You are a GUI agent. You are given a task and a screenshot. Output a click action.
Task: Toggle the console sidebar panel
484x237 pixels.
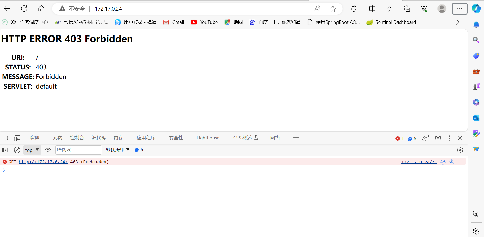[x=5, y=150]
